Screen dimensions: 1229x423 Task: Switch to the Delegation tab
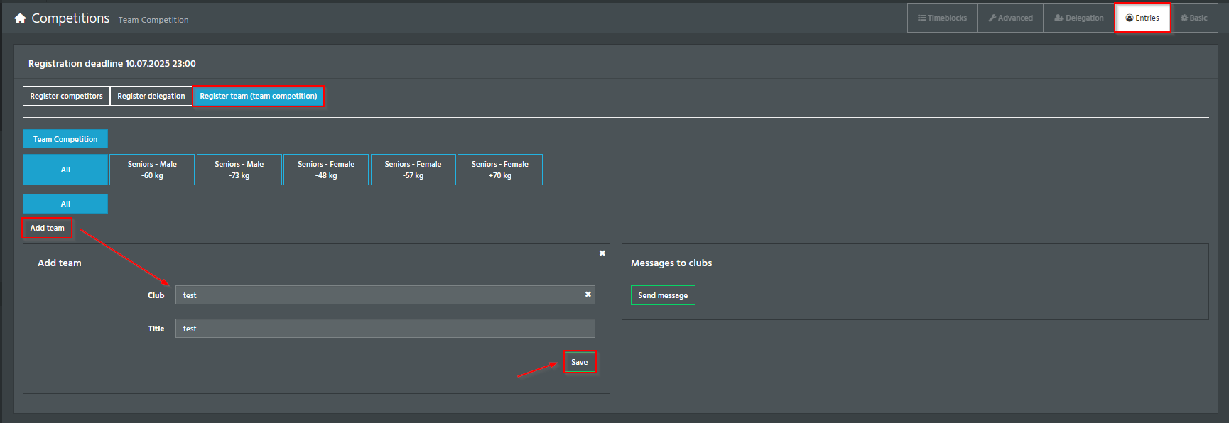coord(1078,18)
